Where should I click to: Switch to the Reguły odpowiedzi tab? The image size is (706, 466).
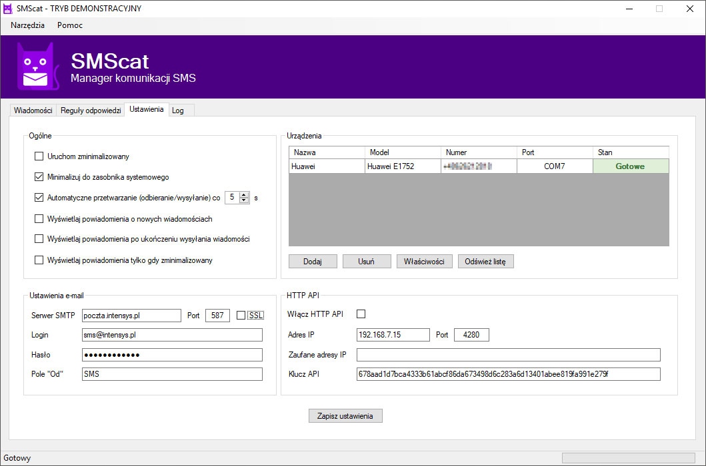[x=91, y=111]
